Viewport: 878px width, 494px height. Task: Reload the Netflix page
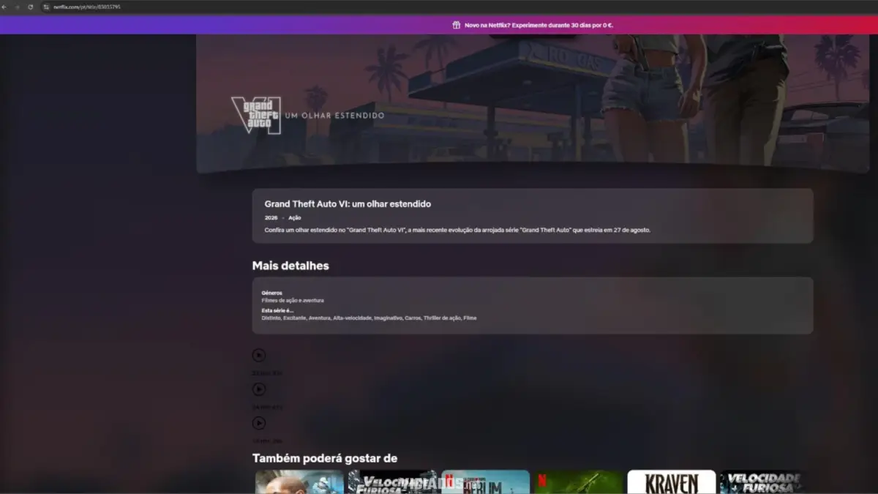(x=30, y=7)
